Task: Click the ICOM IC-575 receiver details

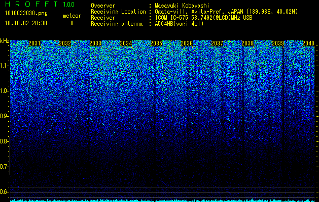Action: pos(203,18)
